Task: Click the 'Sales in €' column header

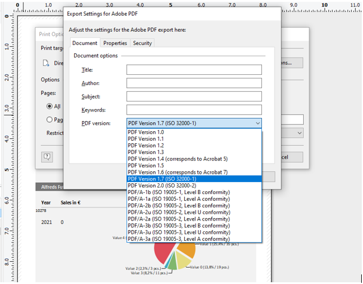Action: click(x=71, y=203)
